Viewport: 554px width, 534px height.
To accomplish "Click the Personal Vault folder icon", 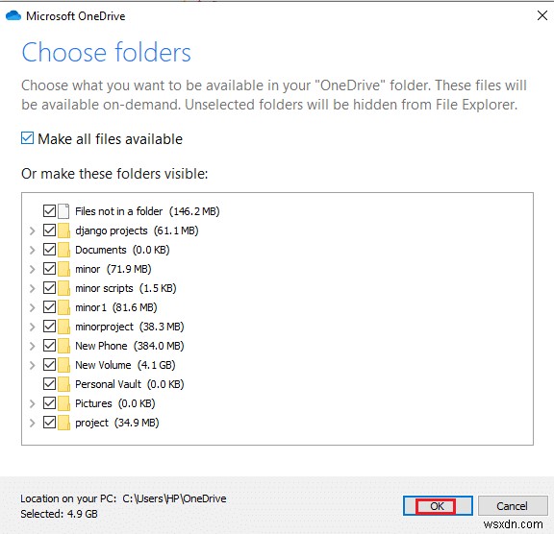I will click(x=63, y=384).
